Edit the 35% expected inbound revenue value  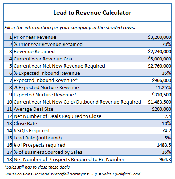click(x=159, y=73)
